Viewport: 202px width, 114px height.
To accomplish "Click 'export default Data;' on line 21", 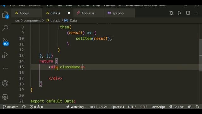I will [53, 101].
